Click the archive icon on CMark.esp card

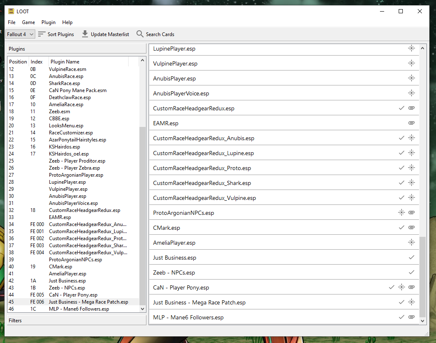point(412,228)
